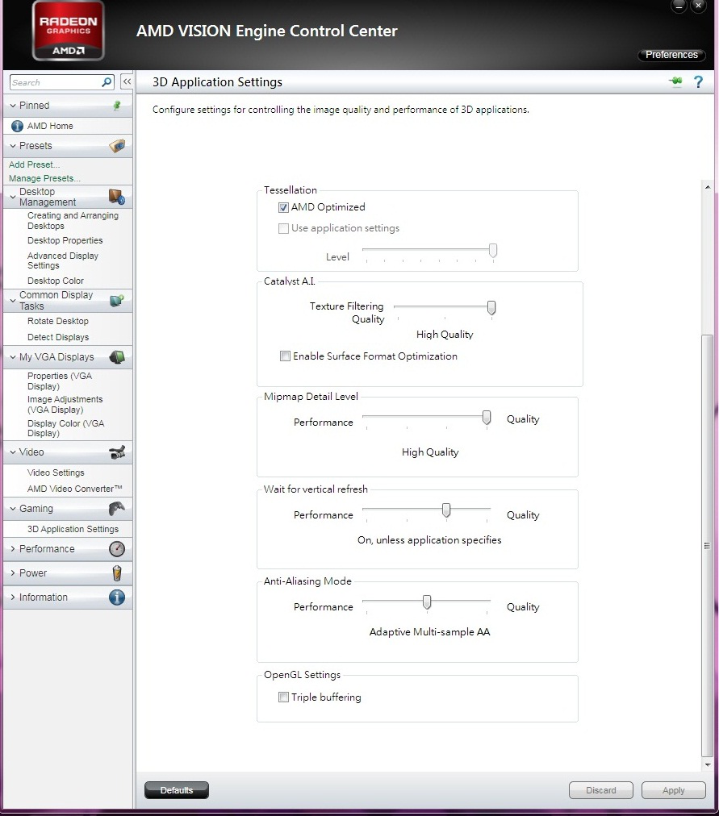Image resolution: width=719 pixels, height=816 pixels.
Task: Click Texture Filtering Quality slider handle
Action: [x=491, y=307]
